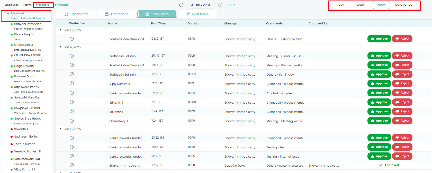
Task: Click question icon for 18:35 Santoshi claim
Action: pyautogui.click(x=72, y=65)
